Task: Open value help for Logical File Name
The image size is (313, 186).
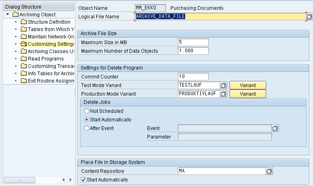Action: [309, 16]
